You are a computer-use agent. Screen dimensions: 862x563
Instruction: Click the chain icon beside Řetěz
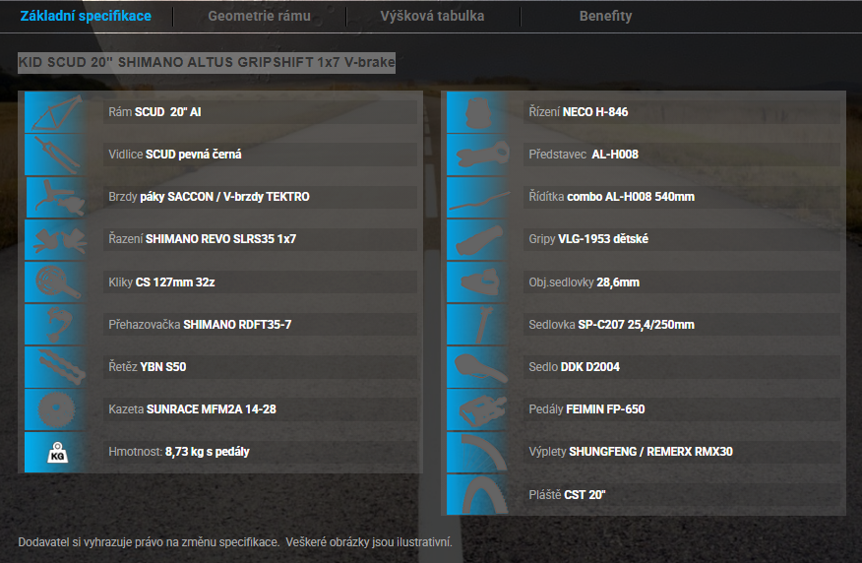click(x=57, y=367)
